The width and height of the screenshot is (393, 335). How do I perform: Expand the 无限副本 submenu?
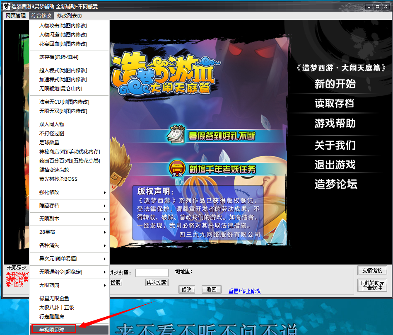point(70,219)
